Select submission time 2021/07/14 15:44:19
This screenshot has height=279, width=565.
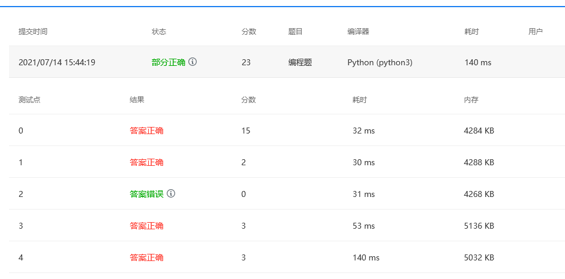pyautogui.click(x=57, y=62)
